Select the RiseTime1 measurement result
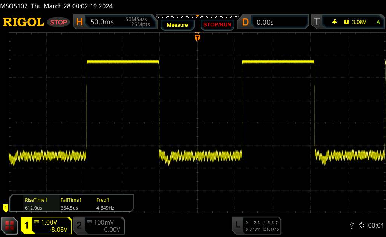The width and height of the screenshot is (386, 237). point(36,204)
